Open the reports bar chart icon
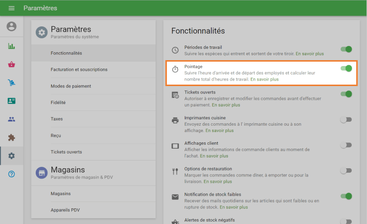The height and width of the screenshot is (224, 367). coord(11,46)
